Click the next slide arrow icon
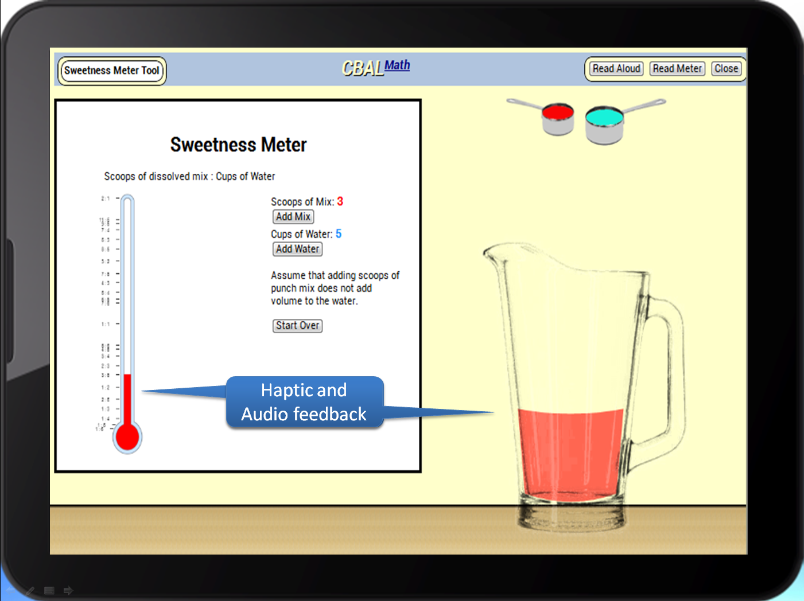Viewport: 804px width, 601px height. 68,590
